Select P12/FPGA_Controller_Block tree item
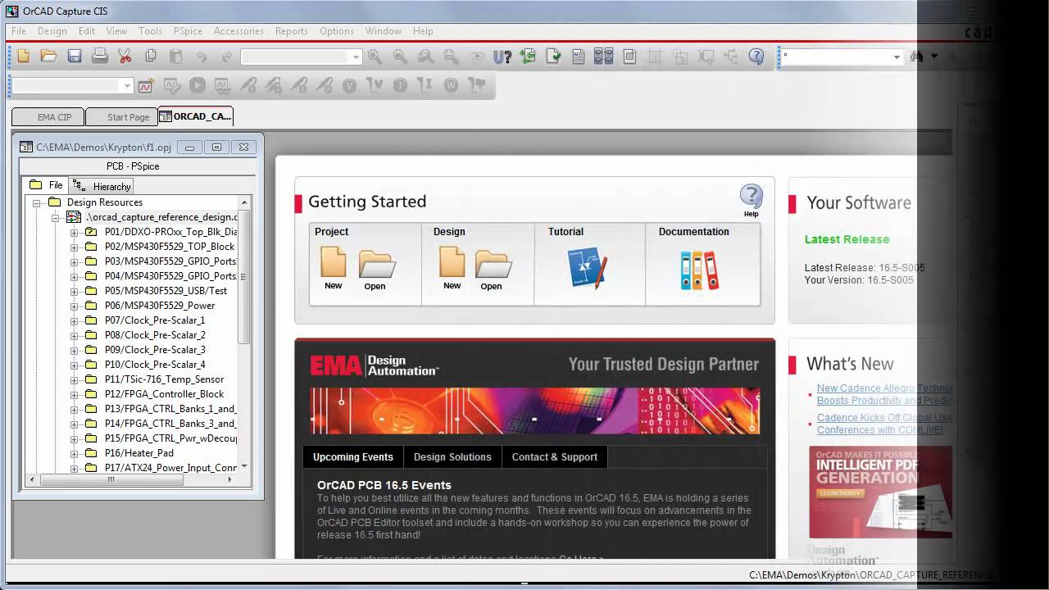 tap(164, 394)
